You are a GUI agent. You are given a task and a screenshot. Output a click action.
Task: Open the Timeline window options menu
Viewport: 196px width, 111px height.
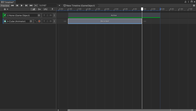coord(188,2)
